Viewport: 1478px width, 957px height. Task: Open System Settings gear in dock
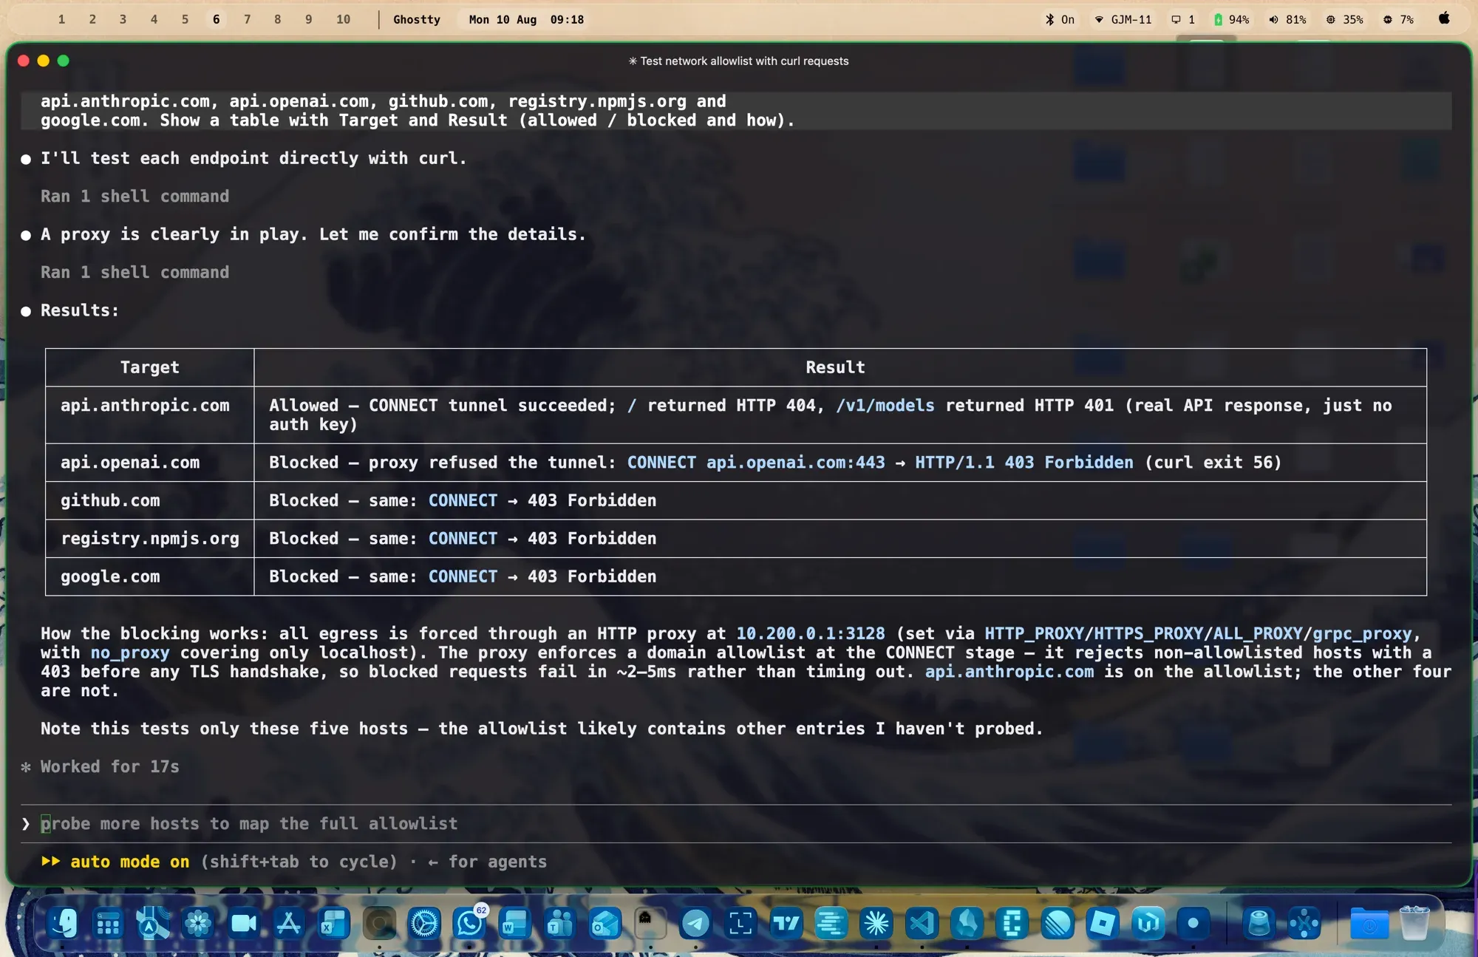pos(424,923)
